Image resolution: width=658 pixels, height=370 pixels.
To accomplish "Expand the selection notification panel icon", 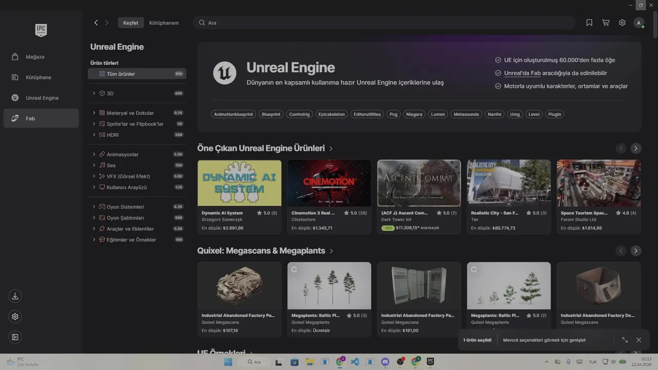I will 625,340.
